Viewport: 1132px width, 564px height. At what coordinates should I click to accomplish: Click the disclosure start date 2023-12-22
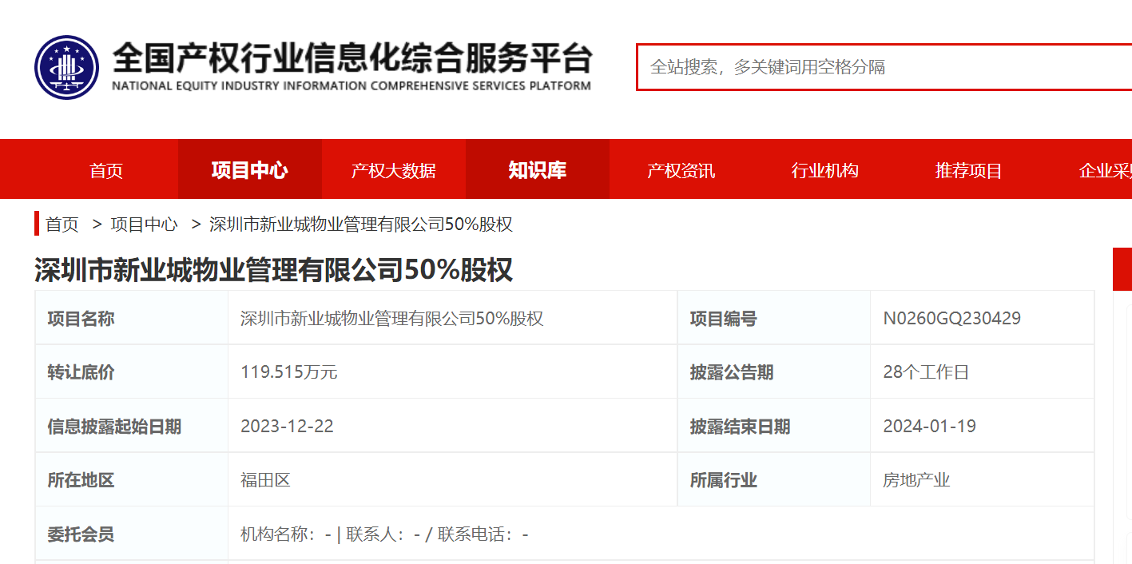point(287,427)
